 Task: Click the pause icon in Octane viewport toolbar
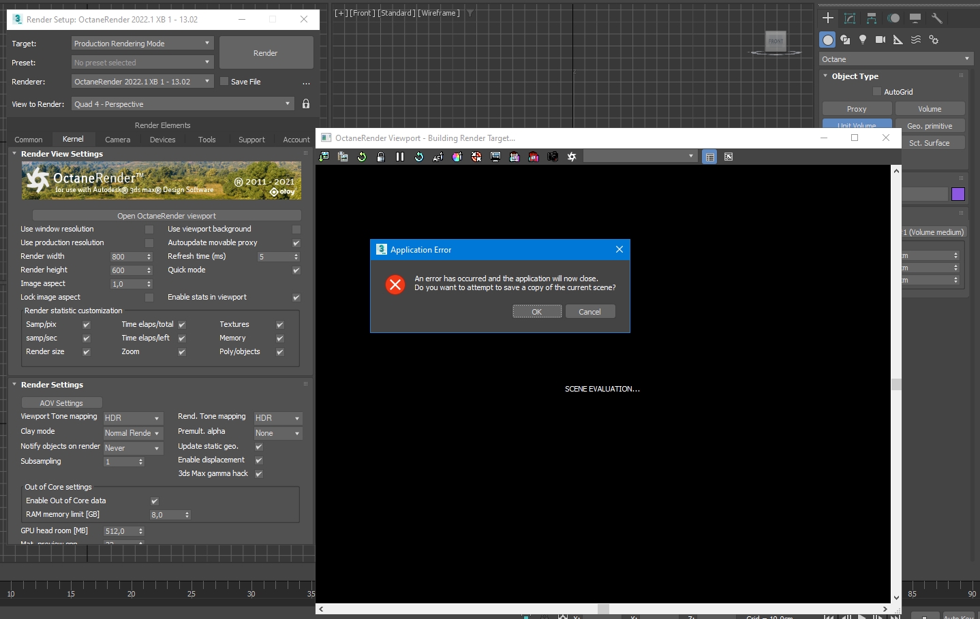pos(400,157)
